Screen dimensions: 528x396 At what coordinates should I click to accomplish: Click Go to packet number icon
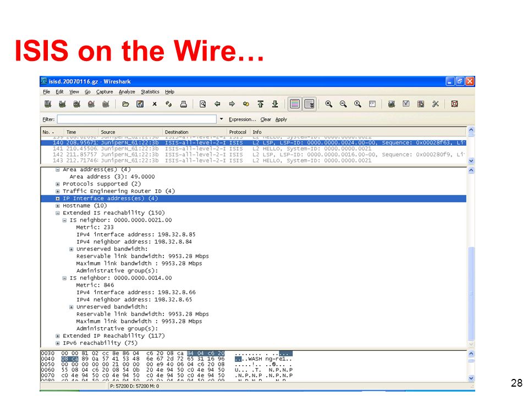(x=246, y=104)
